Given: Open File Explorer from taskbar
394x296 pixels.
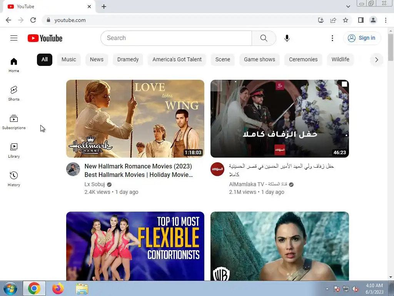Looking at the screenshot, I should 82,289.
